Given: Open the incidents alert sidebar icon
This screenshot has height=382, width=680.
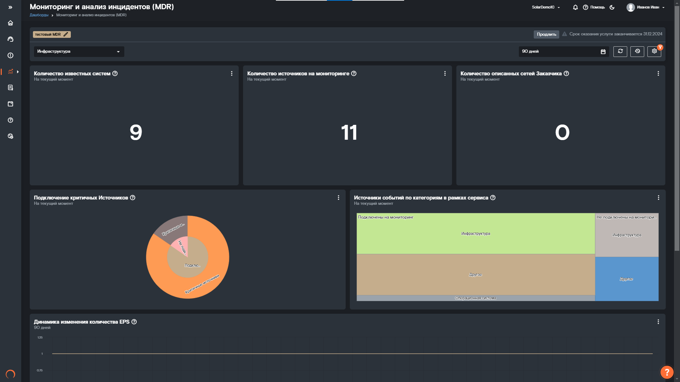Looking at the screenshot, I should [10, 56].
